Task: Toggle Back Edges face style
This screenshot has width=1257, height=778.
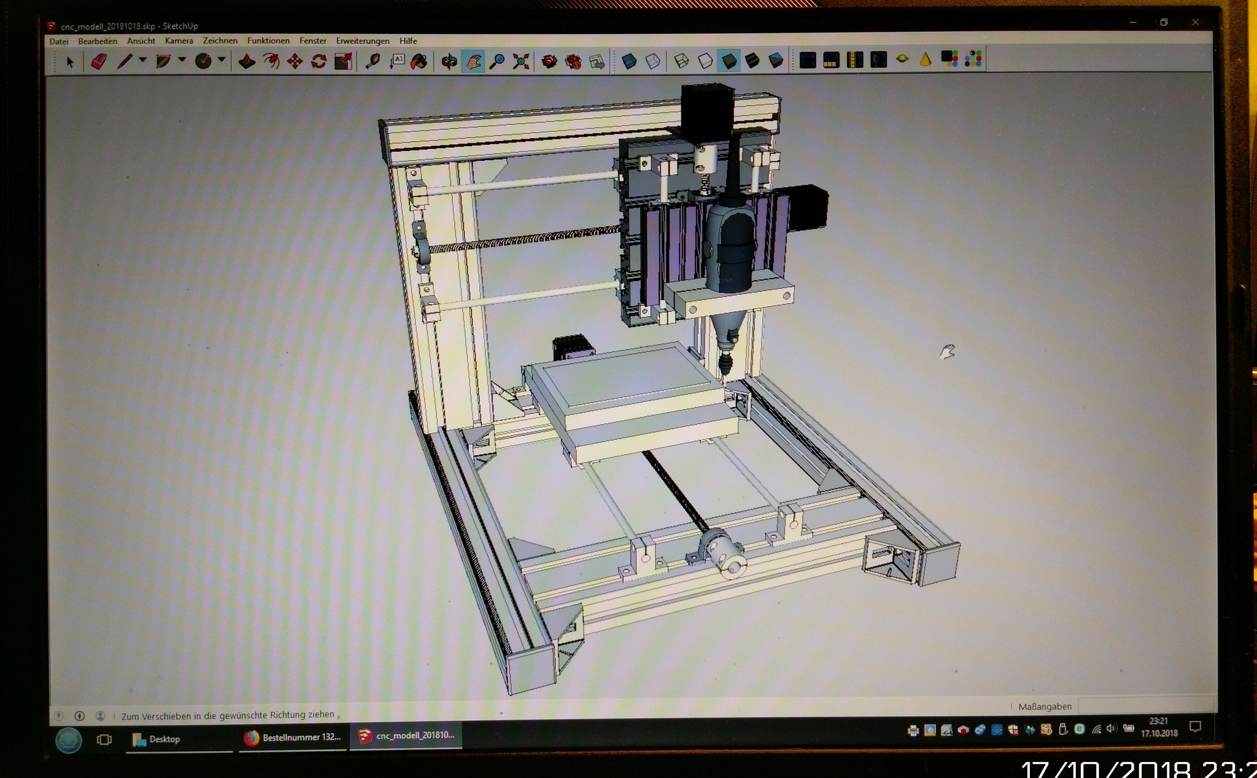Action: tap(652, 61)
